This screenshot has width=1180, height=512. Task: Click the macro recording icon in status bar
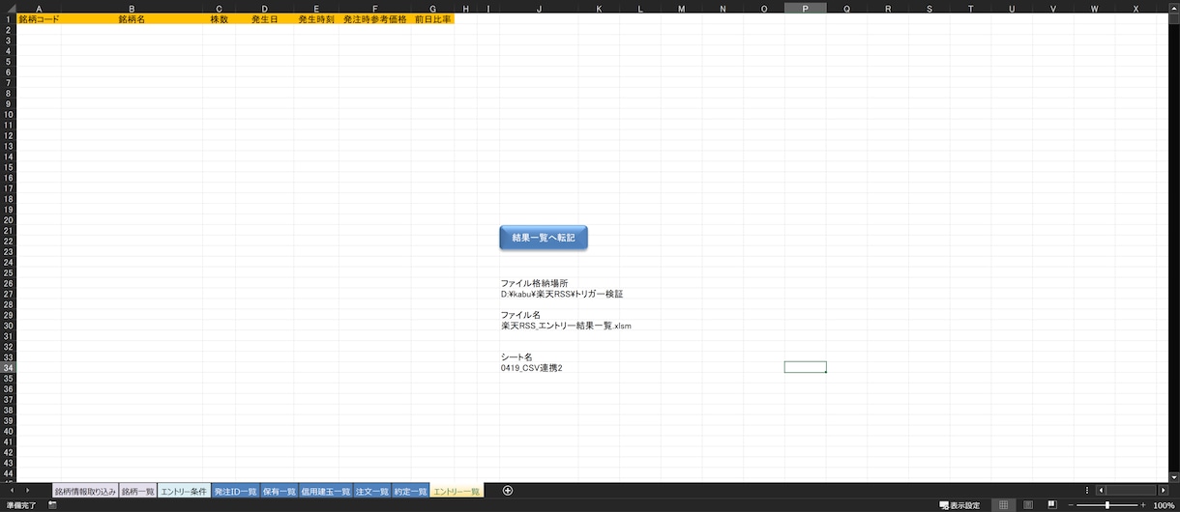(52, 505)
